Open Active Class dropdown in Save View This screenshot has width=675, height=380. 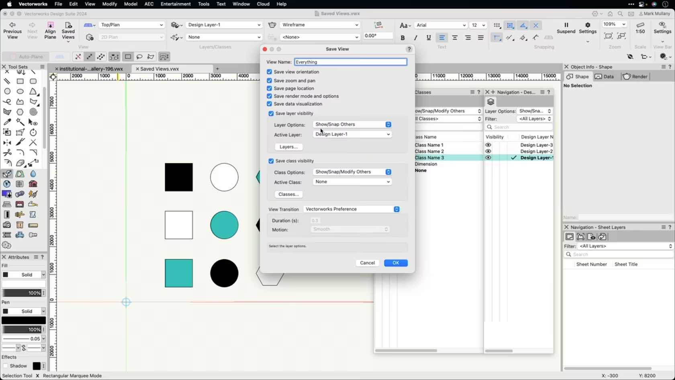[x=352, y=182]
